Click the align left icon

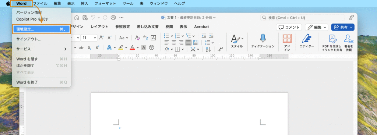pos(167,43)
